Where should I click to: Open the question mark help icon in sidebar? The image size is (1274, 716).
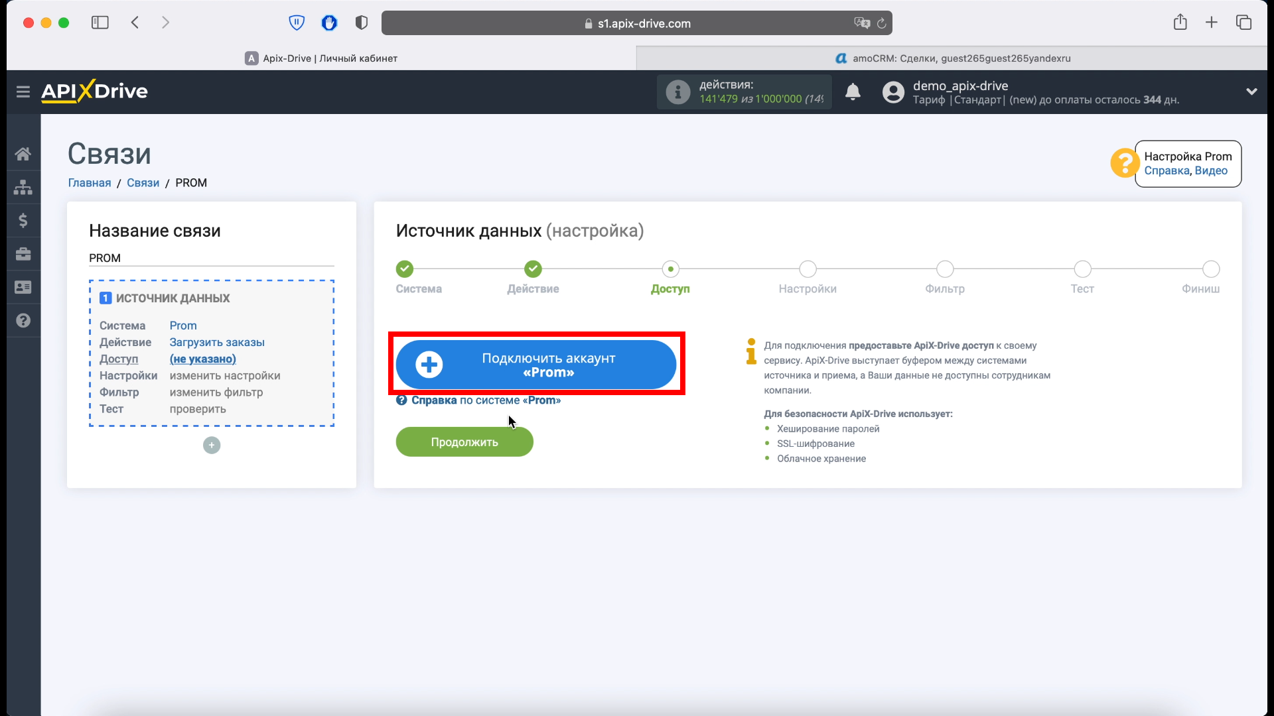click(23, 320)
